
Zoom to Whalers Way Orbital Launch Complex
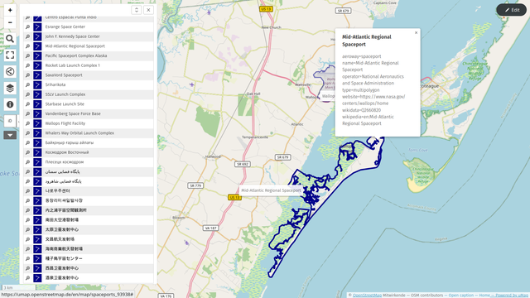point(27,133)
